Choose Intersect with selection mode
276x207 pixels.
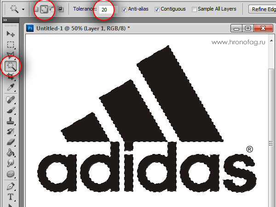pyautogui.click(x=61, y=9)
